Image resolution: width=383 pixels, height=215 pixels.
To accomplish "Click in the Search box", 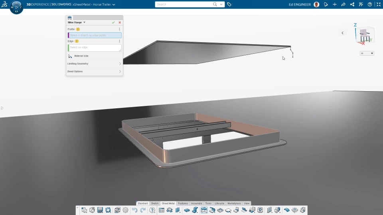I will (x=184, y=4).
